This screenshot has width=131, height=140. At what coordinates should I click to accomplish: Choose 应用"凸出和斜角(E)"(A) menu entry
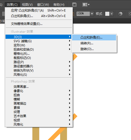(x=39, y=10)
